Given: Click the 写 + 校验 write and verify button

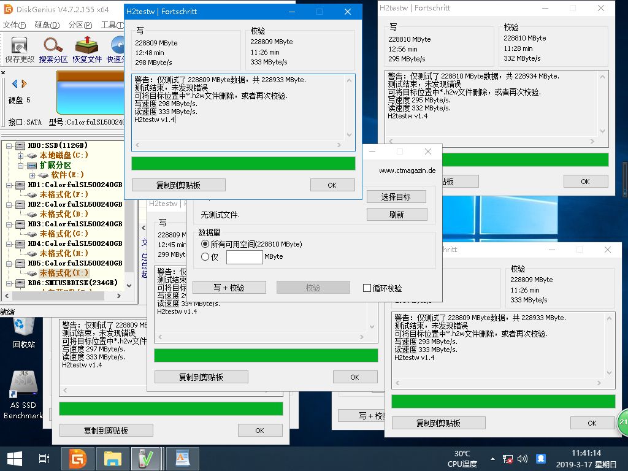Looking at the screenshot, I should (x=229, y=288).
